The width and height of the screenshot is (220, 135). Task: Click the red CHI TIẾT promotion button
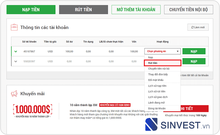tap(194, 109)
